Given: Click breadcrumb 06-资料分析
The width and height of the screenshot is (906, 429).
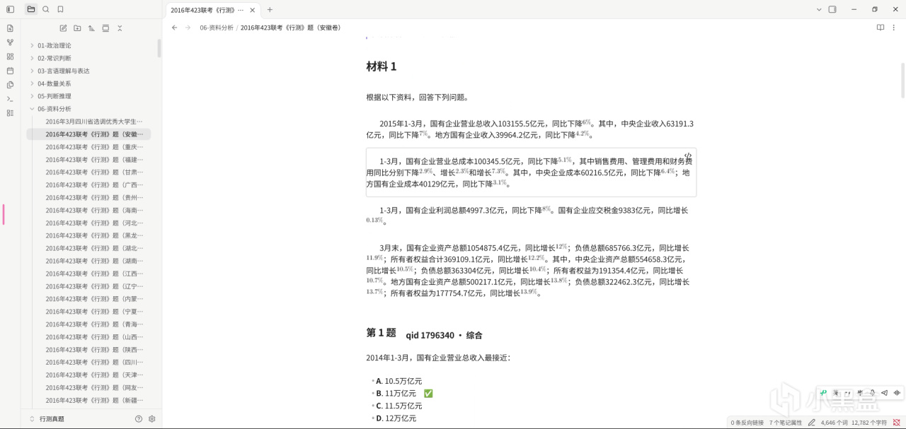Looking at the screenshot, I should click(217, 28).
